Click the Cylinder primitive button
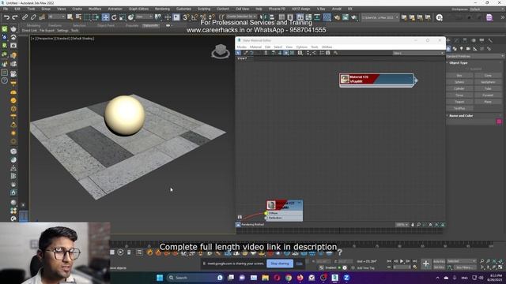 coord(459,88)
